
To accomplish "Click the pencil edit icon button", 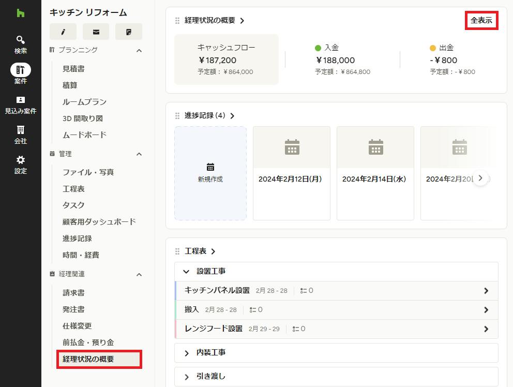I will tap(63, 32).
